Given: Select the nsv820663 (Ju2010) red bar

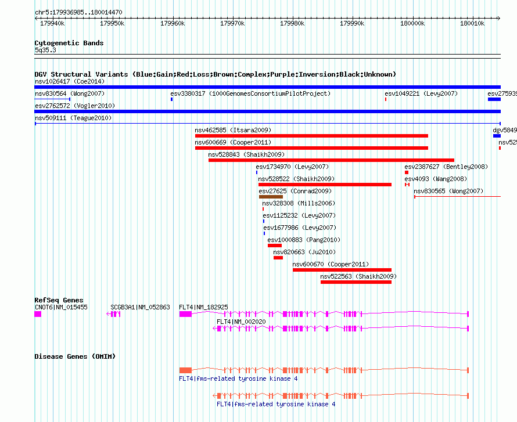Looking at the screenshot, I should (278, 258).
